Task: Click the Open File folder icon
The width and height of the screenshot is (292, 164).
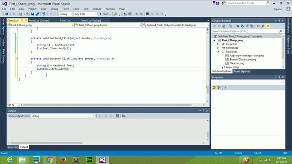Action: (x=28, y=14)
